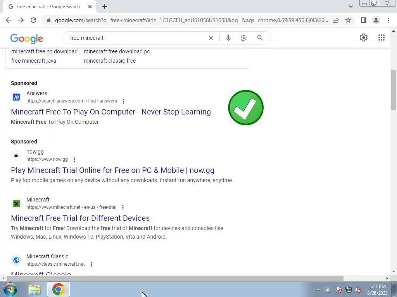Click the vertical scrollbar thumb
397x297 pixels.
pyautogui.click(x=394, y=90)
